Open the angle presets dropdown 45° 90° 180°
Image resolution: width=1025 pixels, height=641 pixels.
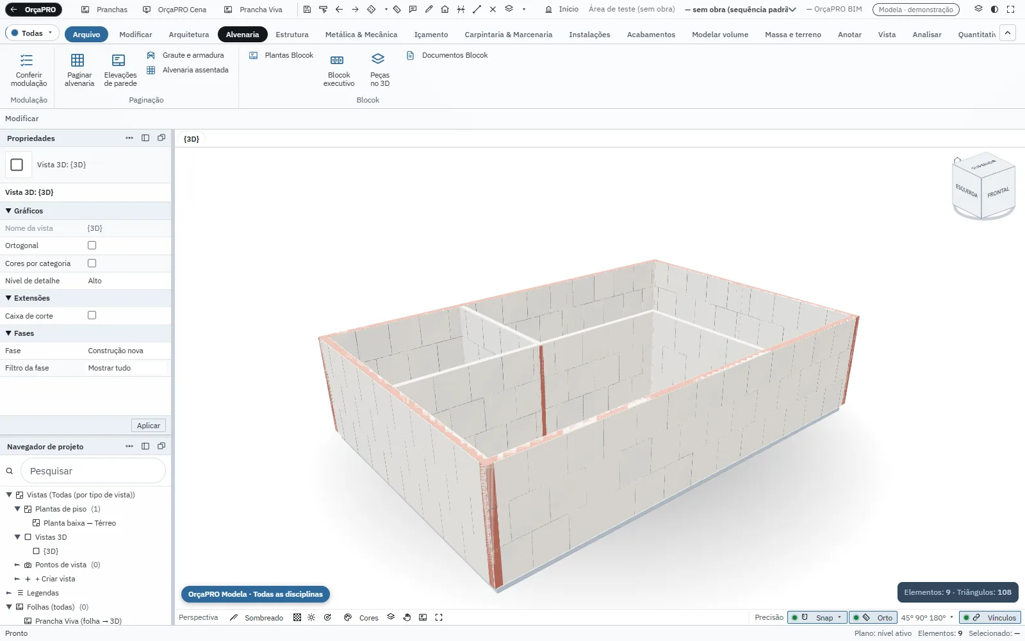(x=927, y=617)
